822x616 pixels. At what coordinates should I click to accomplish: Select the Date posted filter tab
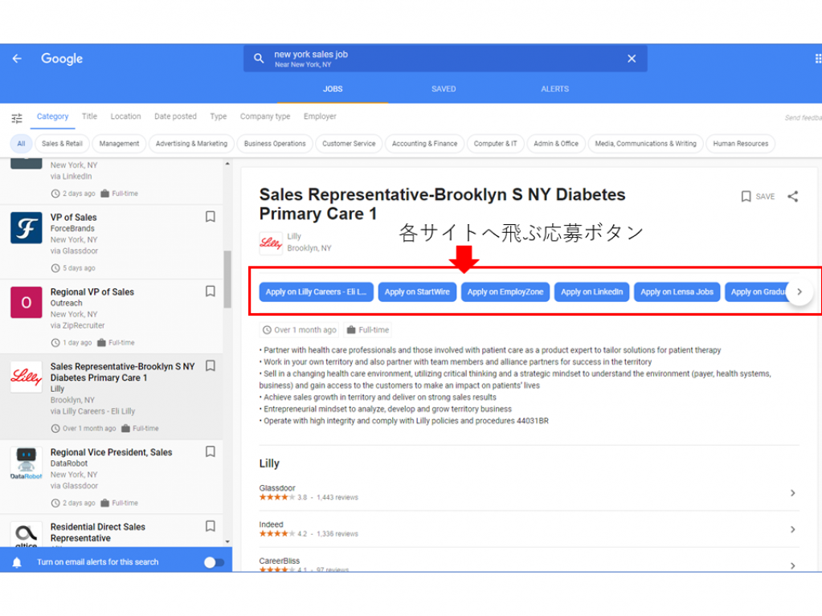click(x=176, y=116)
